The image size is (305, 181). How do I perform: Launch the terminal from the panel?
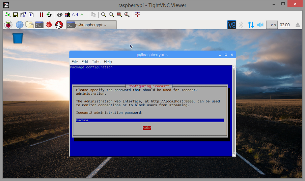tap(39, 25)
